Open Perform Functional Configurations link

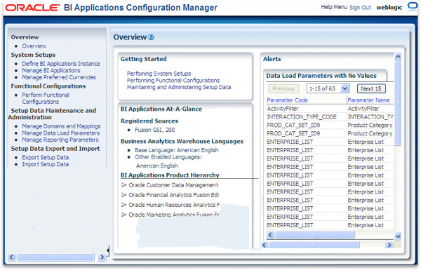[x=46, y=98]
